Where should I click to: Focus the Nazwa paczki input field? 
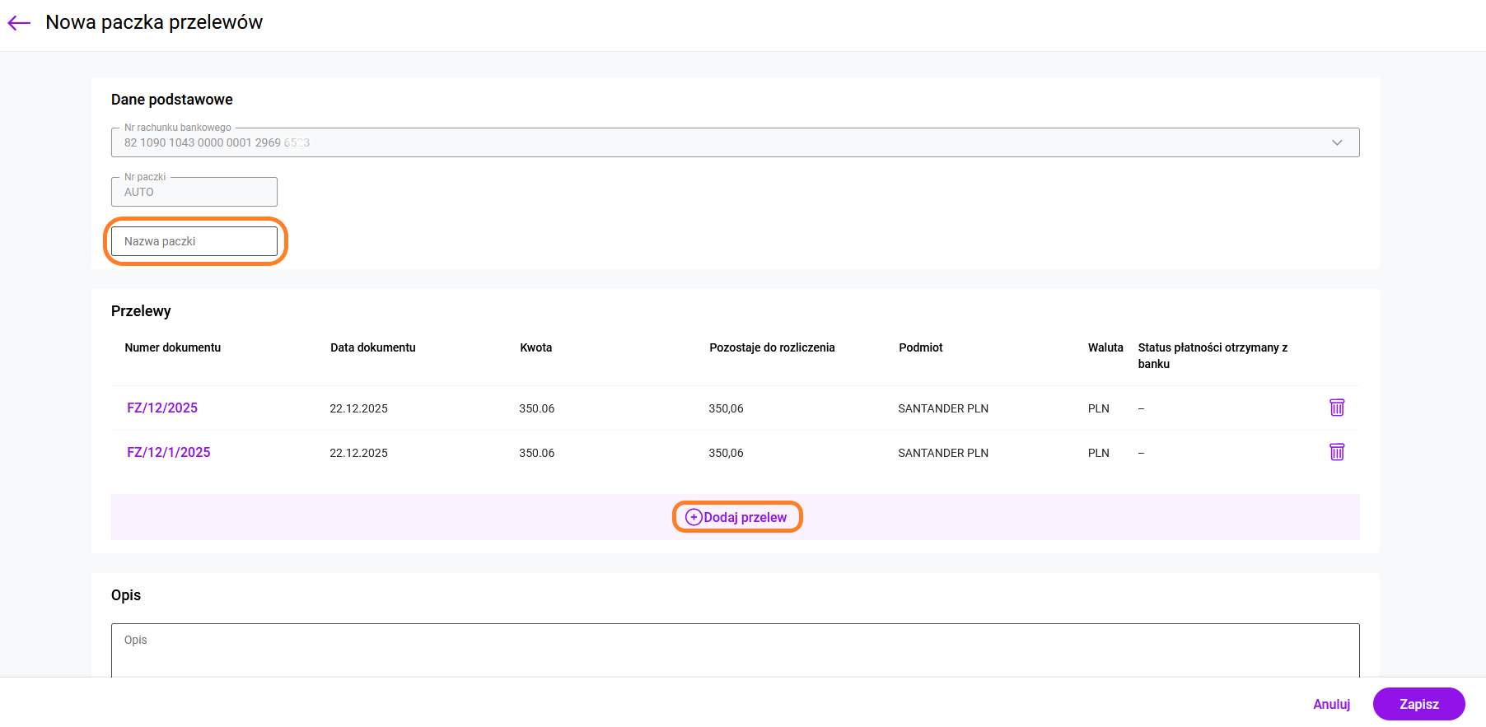194,241
